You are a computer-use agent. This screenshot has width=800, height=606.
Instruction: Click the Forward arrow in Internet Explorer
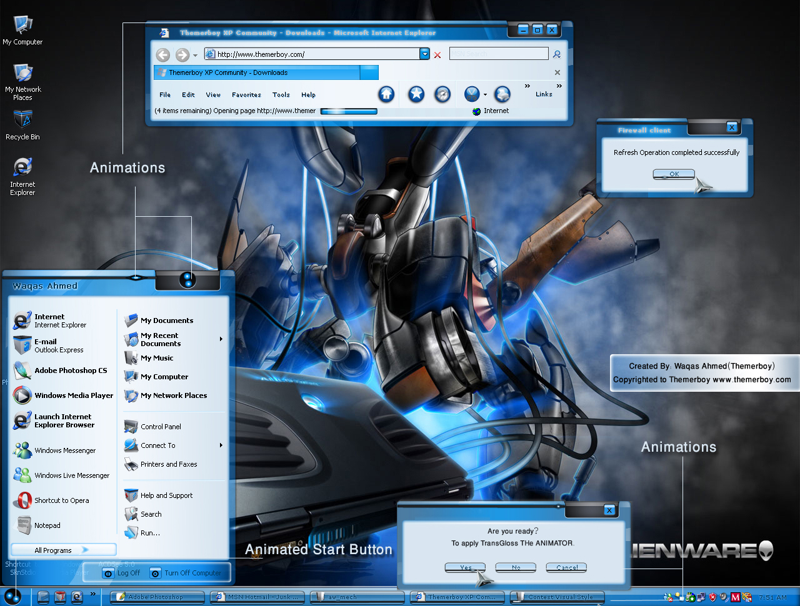pyautogui.click(x=182, y=55)
